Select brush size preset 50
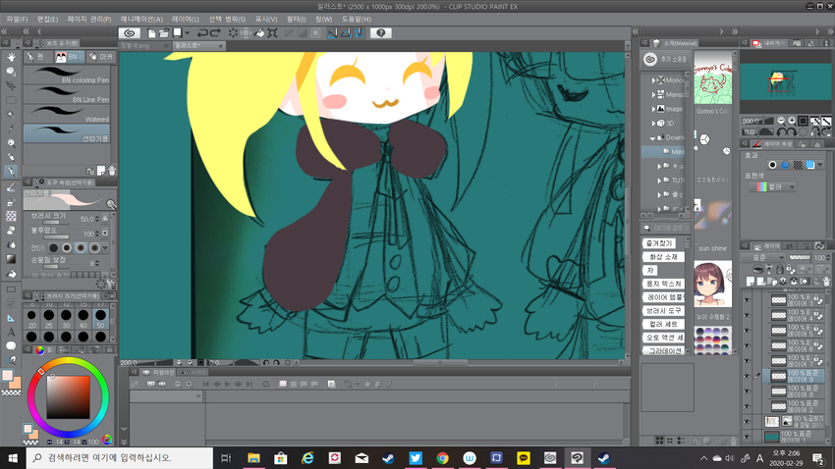The width and height of the screenshot is (835, 469). 100,320
